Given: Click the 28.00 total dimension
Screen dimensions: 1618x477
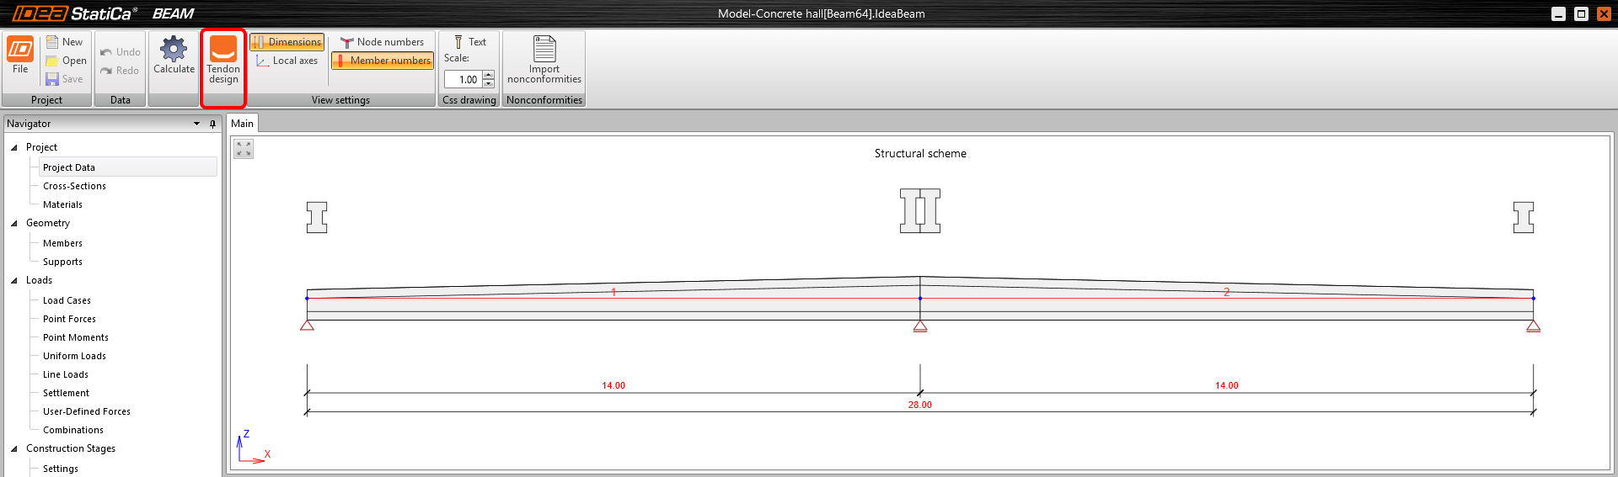Looking at the screenshot, I should 920,405.
